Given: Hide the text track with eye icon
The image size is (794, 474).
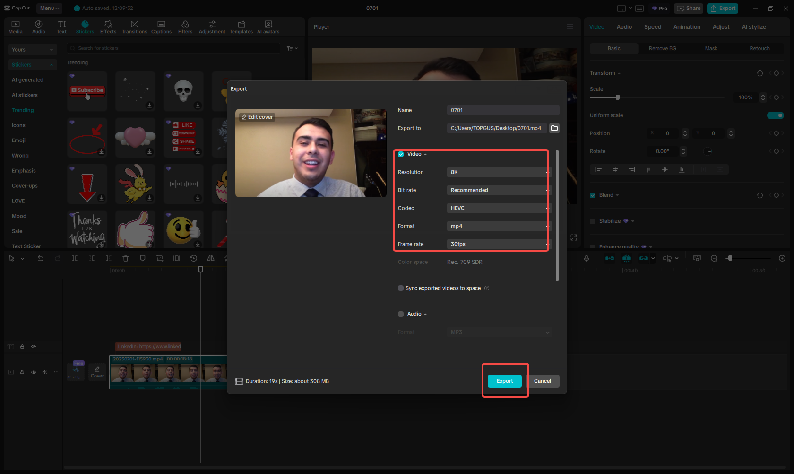Looking at the screenshot, I should pos(34,347).
